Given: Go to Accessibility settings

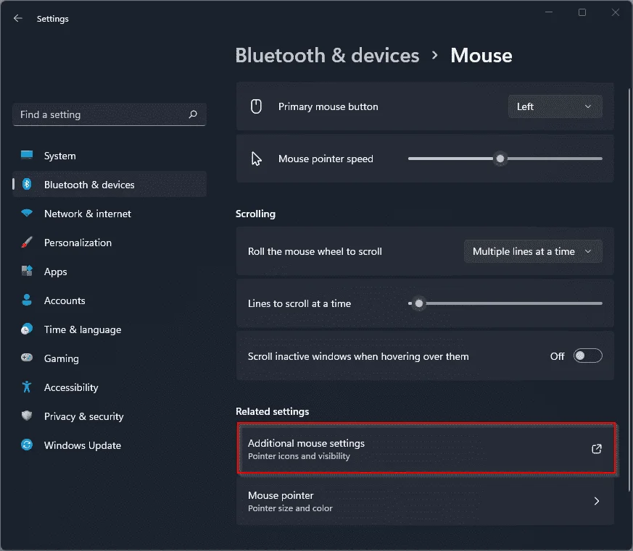Looking at the screenshot, I should click(109, 387).
